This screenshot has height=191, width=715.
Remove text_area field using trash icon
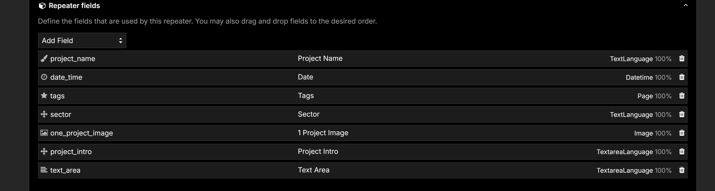682,170
